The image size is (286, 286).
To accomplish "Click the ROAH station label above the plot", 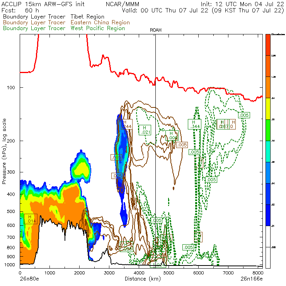I will 155,30.
